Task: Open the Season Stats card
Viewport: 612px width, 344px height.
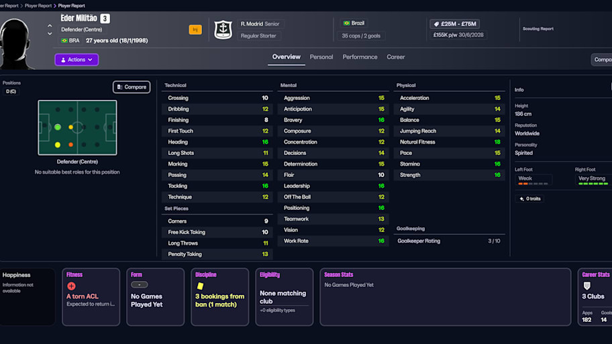Action: click(x=446, y=297)
